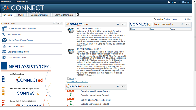Click calendar icon for Cancel Leave Request
This screenshot has width=196, height=110.
click(71, 94)
